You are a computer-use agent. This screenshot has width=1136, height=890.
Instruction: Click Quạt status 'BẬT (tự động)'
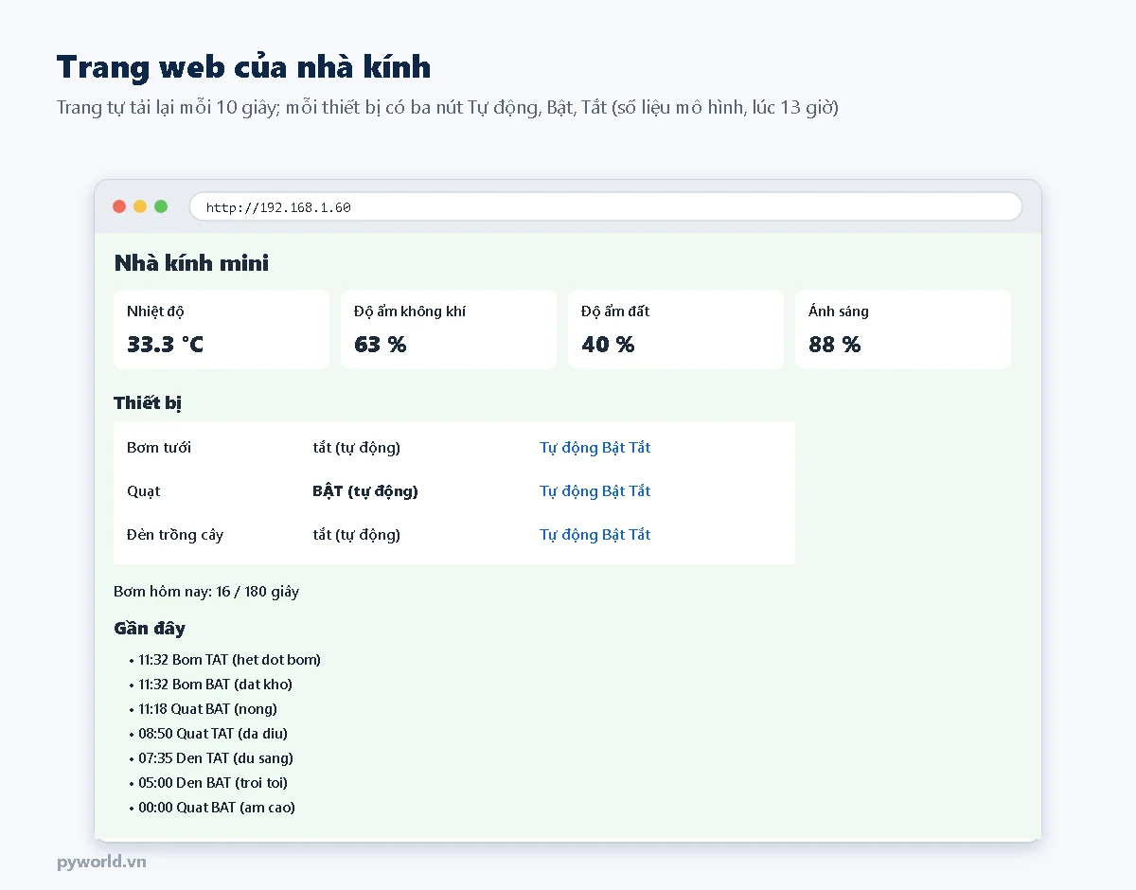[x=365, y=491]
